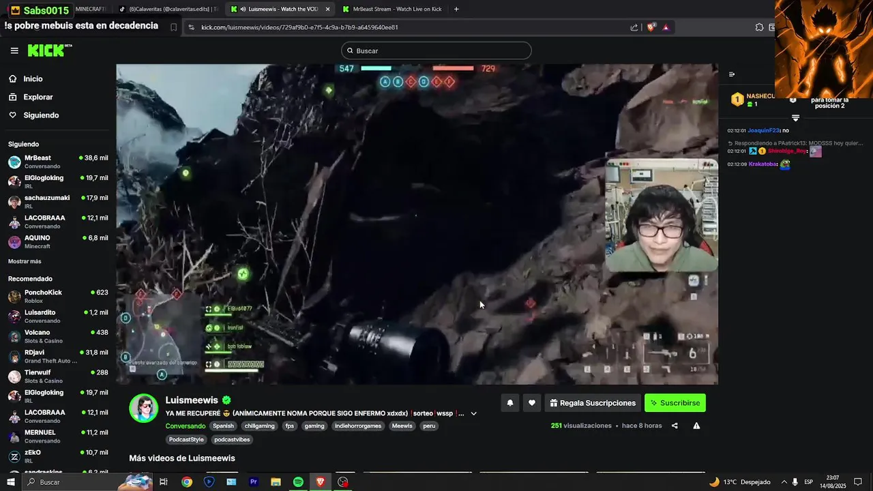
Task: Toggle notifications bell for Luismeewis
Action: pos(509,403)
